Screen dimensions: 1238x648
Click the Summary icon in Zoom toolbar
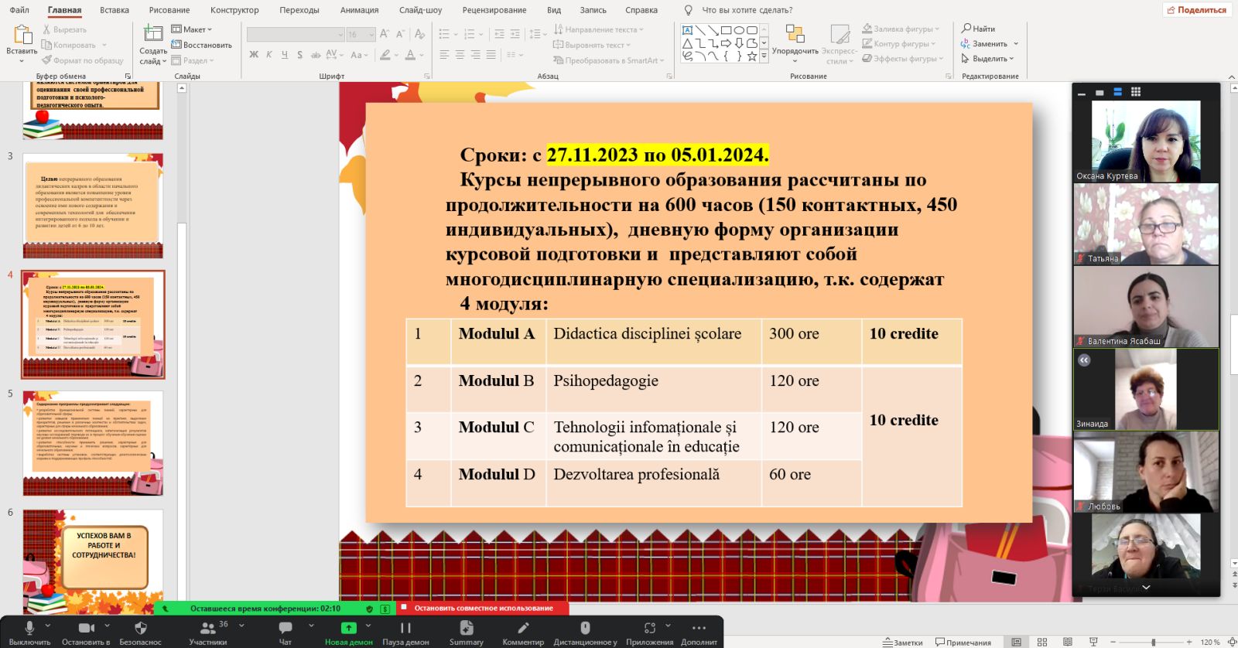coord(466,628)
